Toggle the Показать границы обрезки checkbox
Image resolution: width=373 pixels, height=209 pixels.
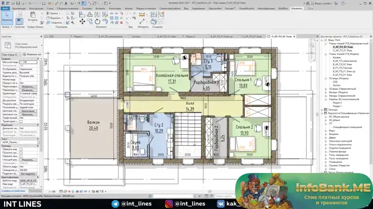(x=21, y=153)
